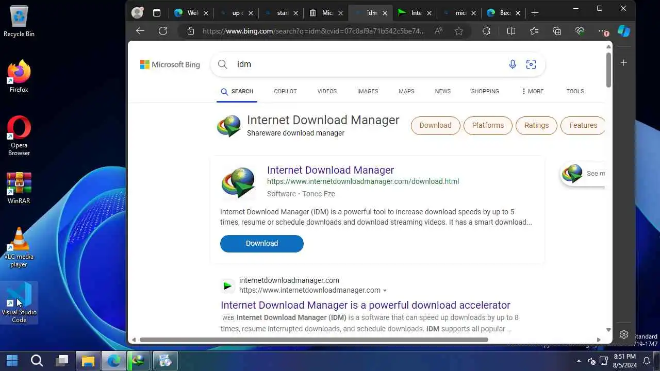Switch to the 'Bec' tab
This screenshot has width=660, height=371.
coord(504,13)
